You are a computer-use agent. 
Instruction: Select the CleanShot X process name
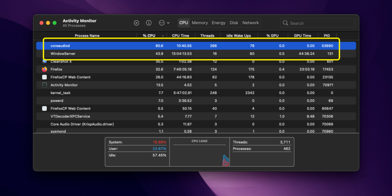pos(61,62)
